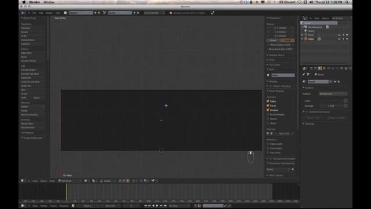The width and height of the screenshot is (371, 209).
Task: Click the Blender logo in the info header
Action: pos(171,13)
